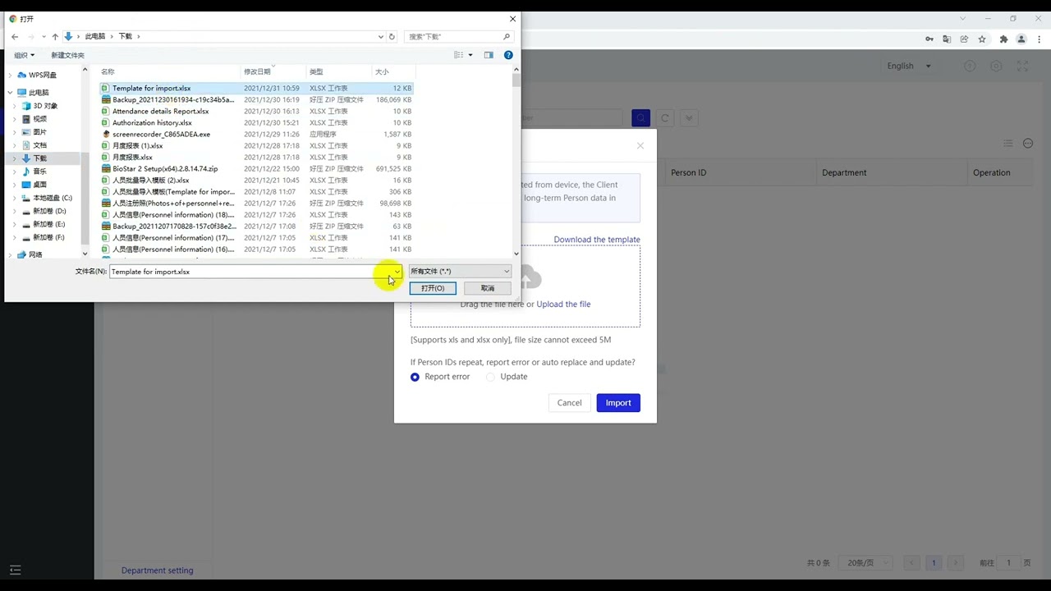
Task: Change the file dialog view layout icon
Action: [x=459, y=55]
